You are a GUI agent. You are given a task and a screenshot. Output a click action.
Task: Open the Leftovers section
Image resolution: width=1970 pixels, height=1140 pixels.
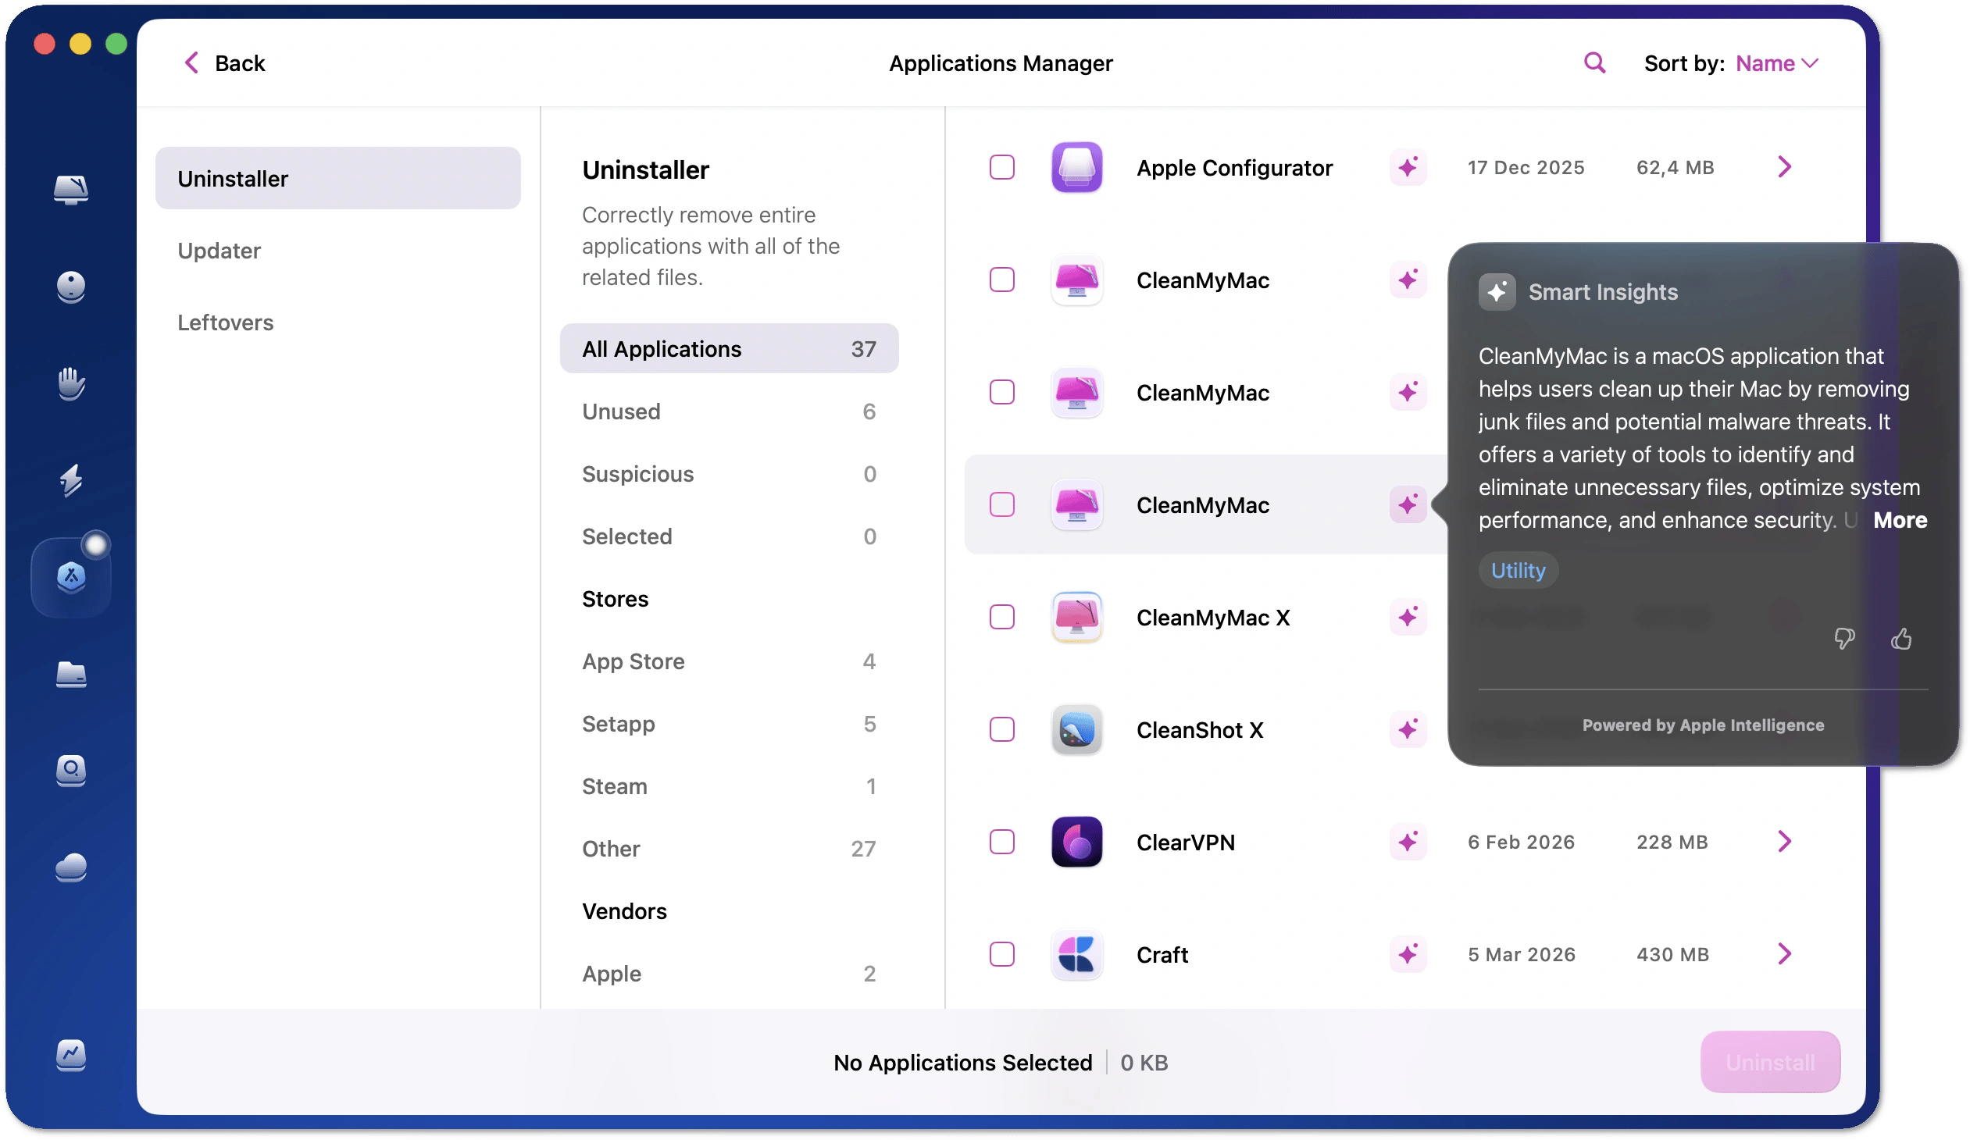225,322
